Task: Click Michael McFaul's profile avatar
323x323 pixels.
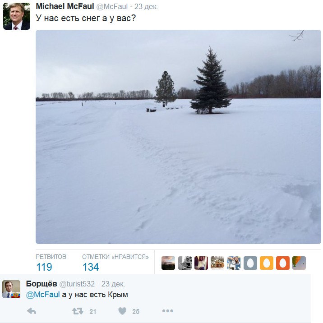Action: [x=17, y=16]
